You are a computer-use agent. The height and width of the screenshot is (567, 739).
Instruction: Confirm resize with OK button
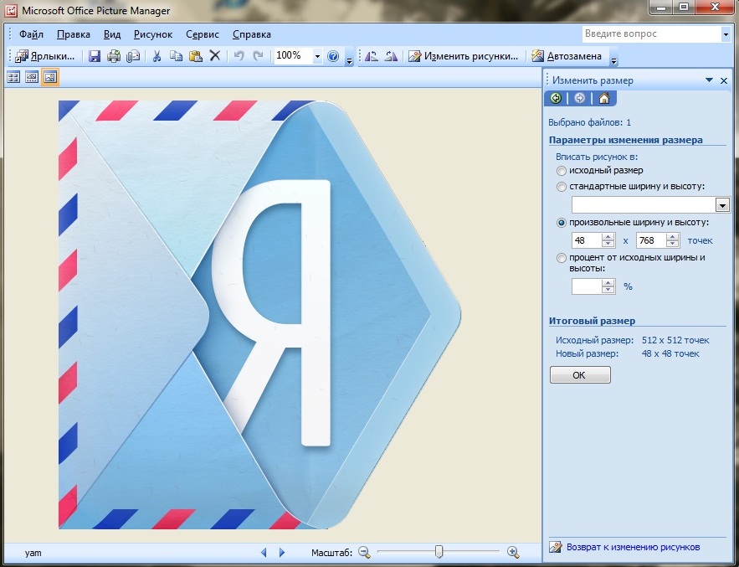pyautogui.click(x=580, y=375)
